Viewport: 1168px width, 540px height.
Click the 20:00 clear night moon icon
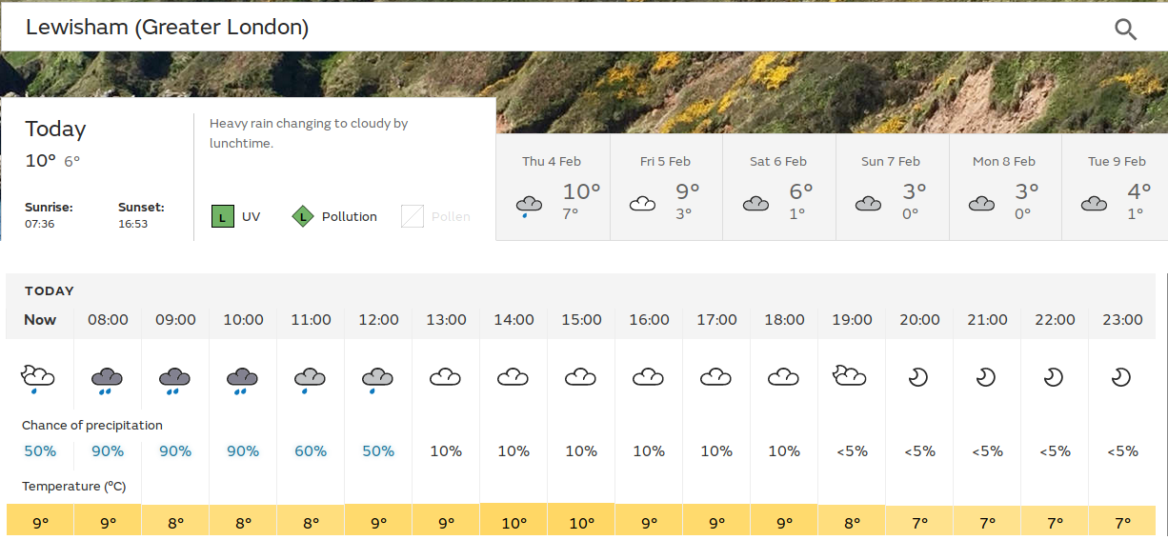(918, 377)
